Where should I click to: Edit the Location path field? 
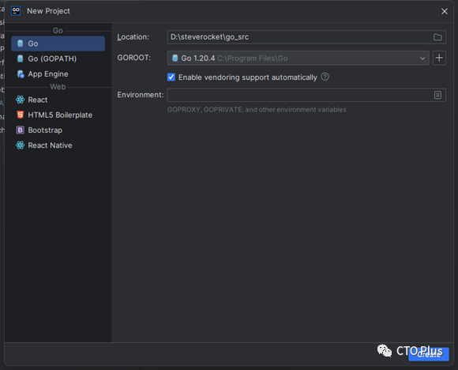click(306, 37)
